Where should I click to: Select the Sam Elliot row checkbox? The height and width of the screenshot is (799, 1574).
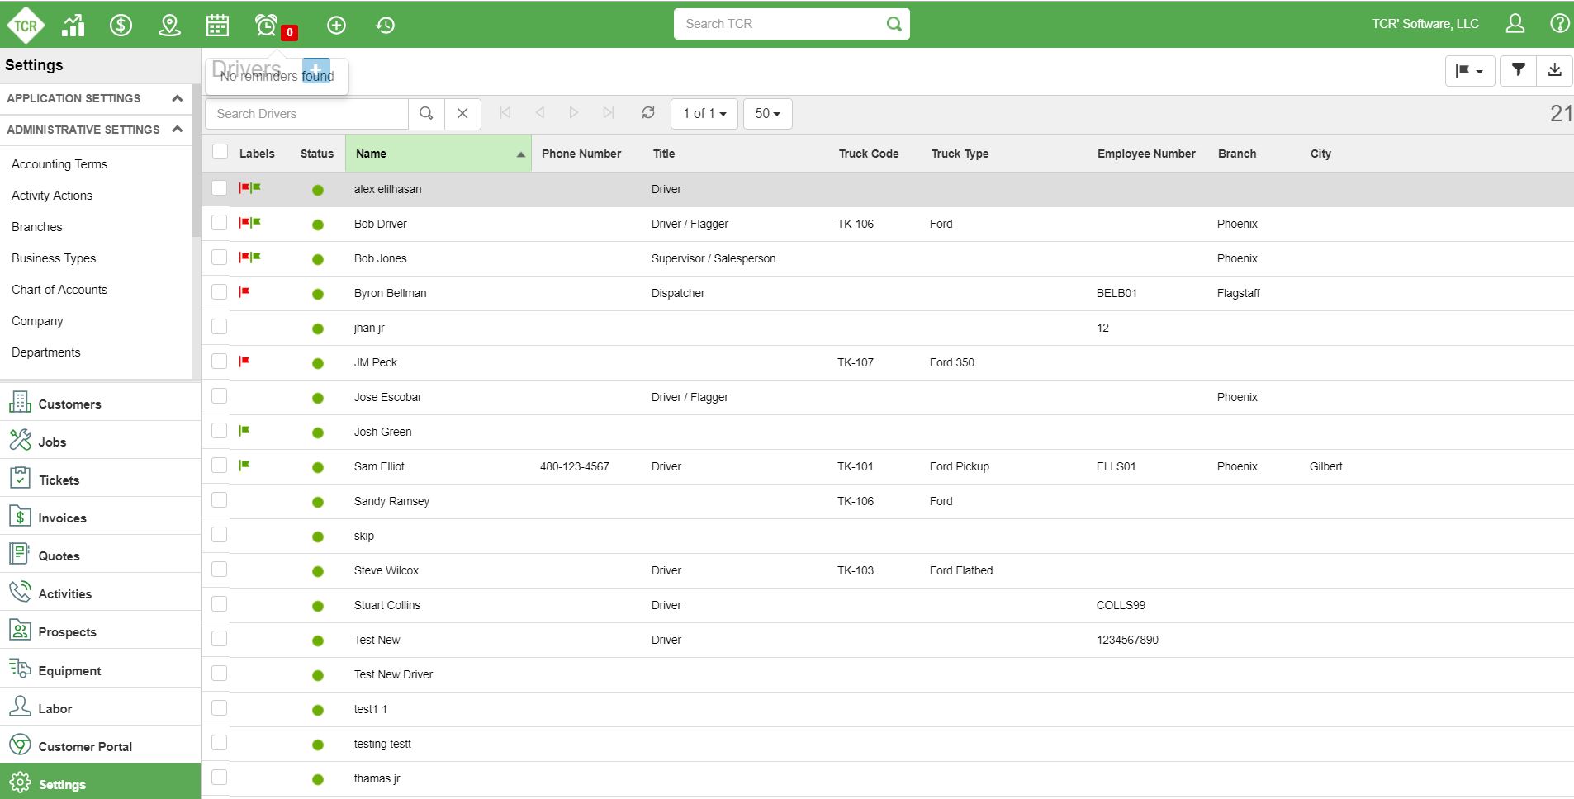click(219, 466)
